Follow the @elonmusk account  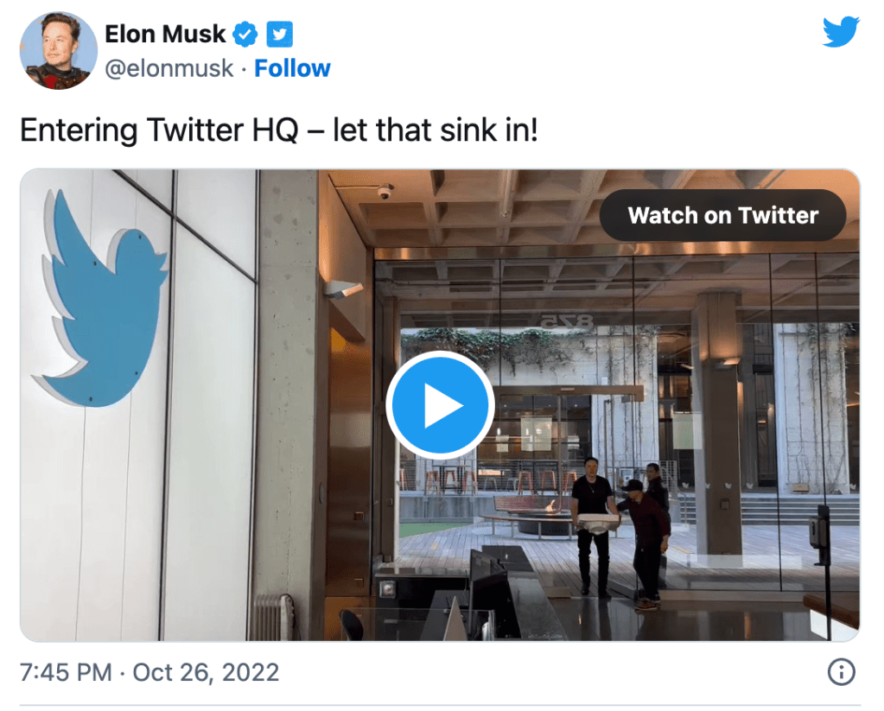(292, 68)
